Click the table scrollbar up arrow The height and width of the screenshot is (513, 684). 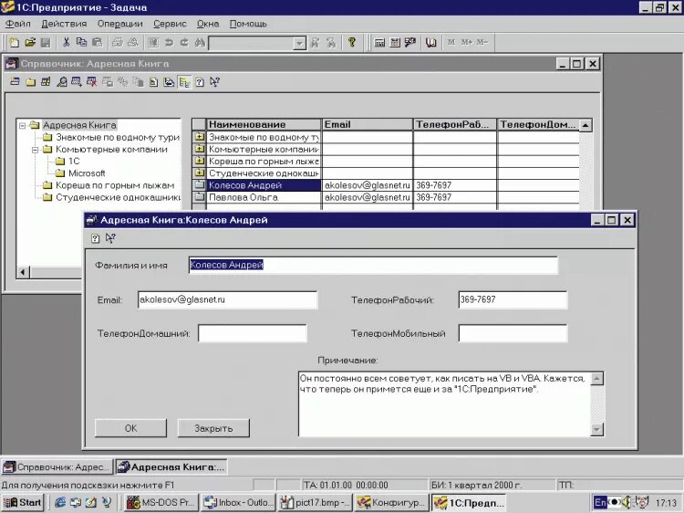[586, 125]
